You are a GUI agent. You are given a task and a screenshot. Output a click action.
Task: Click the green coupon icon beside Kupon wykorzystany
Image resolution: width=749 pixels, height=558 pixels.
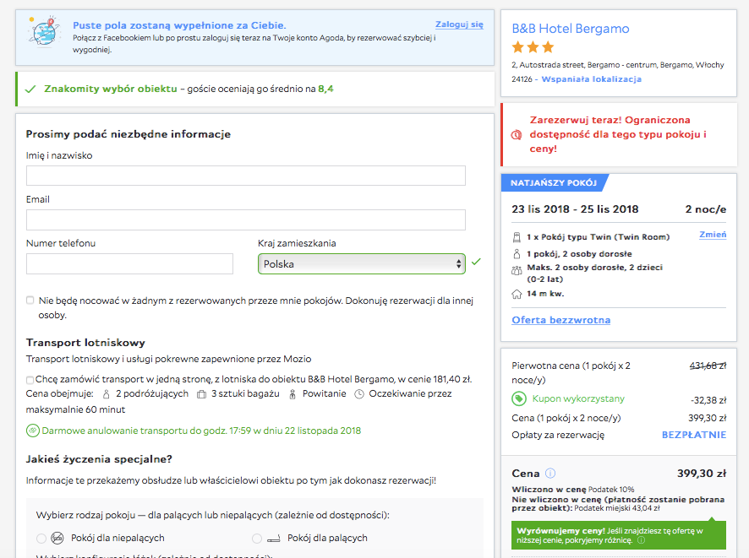519,398
